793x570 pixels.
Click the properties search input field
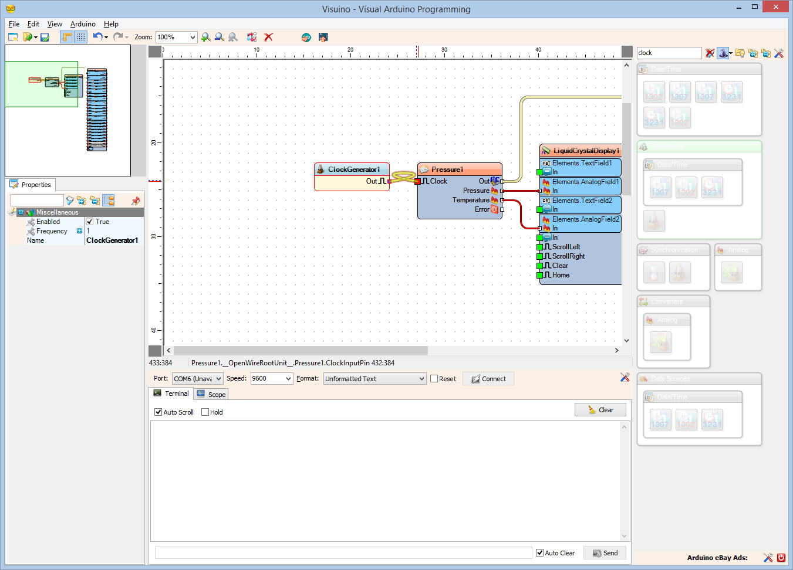click(x=36, y=201)
